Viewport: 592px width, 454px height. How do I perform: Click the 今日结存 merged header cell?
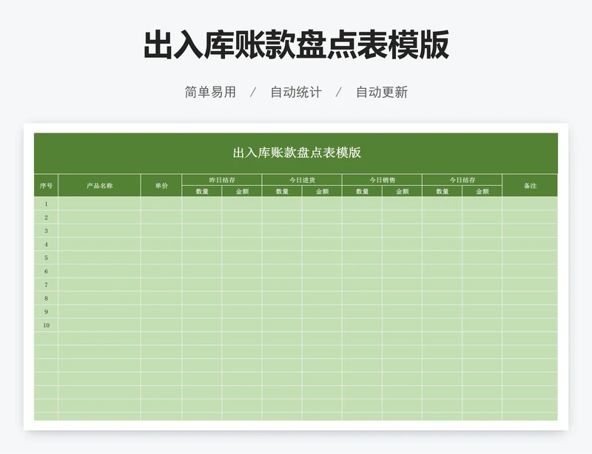462,180
